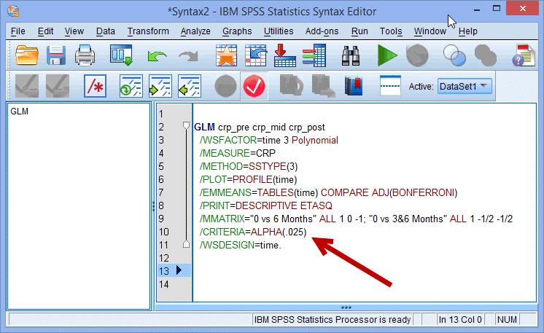The image size is (544, 333).
Task: Click the block end marker at line 11
Action: click(x=186, y=244)
